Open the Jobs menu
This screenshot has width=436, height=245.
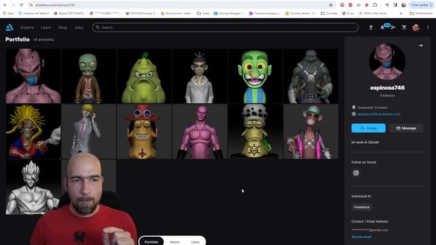click(79, 27)
